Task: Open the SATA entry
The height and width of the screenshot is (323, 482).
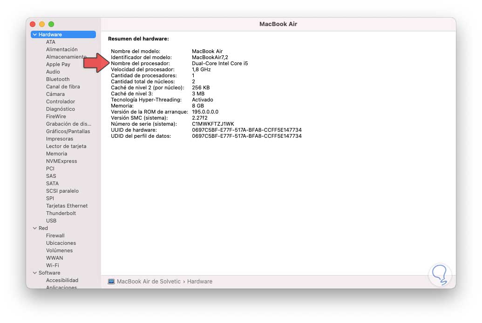Action: click(x=52, y=183)
